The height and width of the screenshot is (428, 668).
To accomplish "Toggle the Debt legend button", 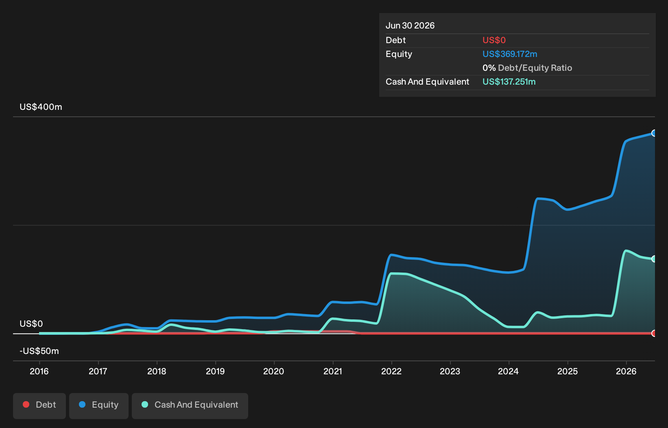I will coord(39,406).
